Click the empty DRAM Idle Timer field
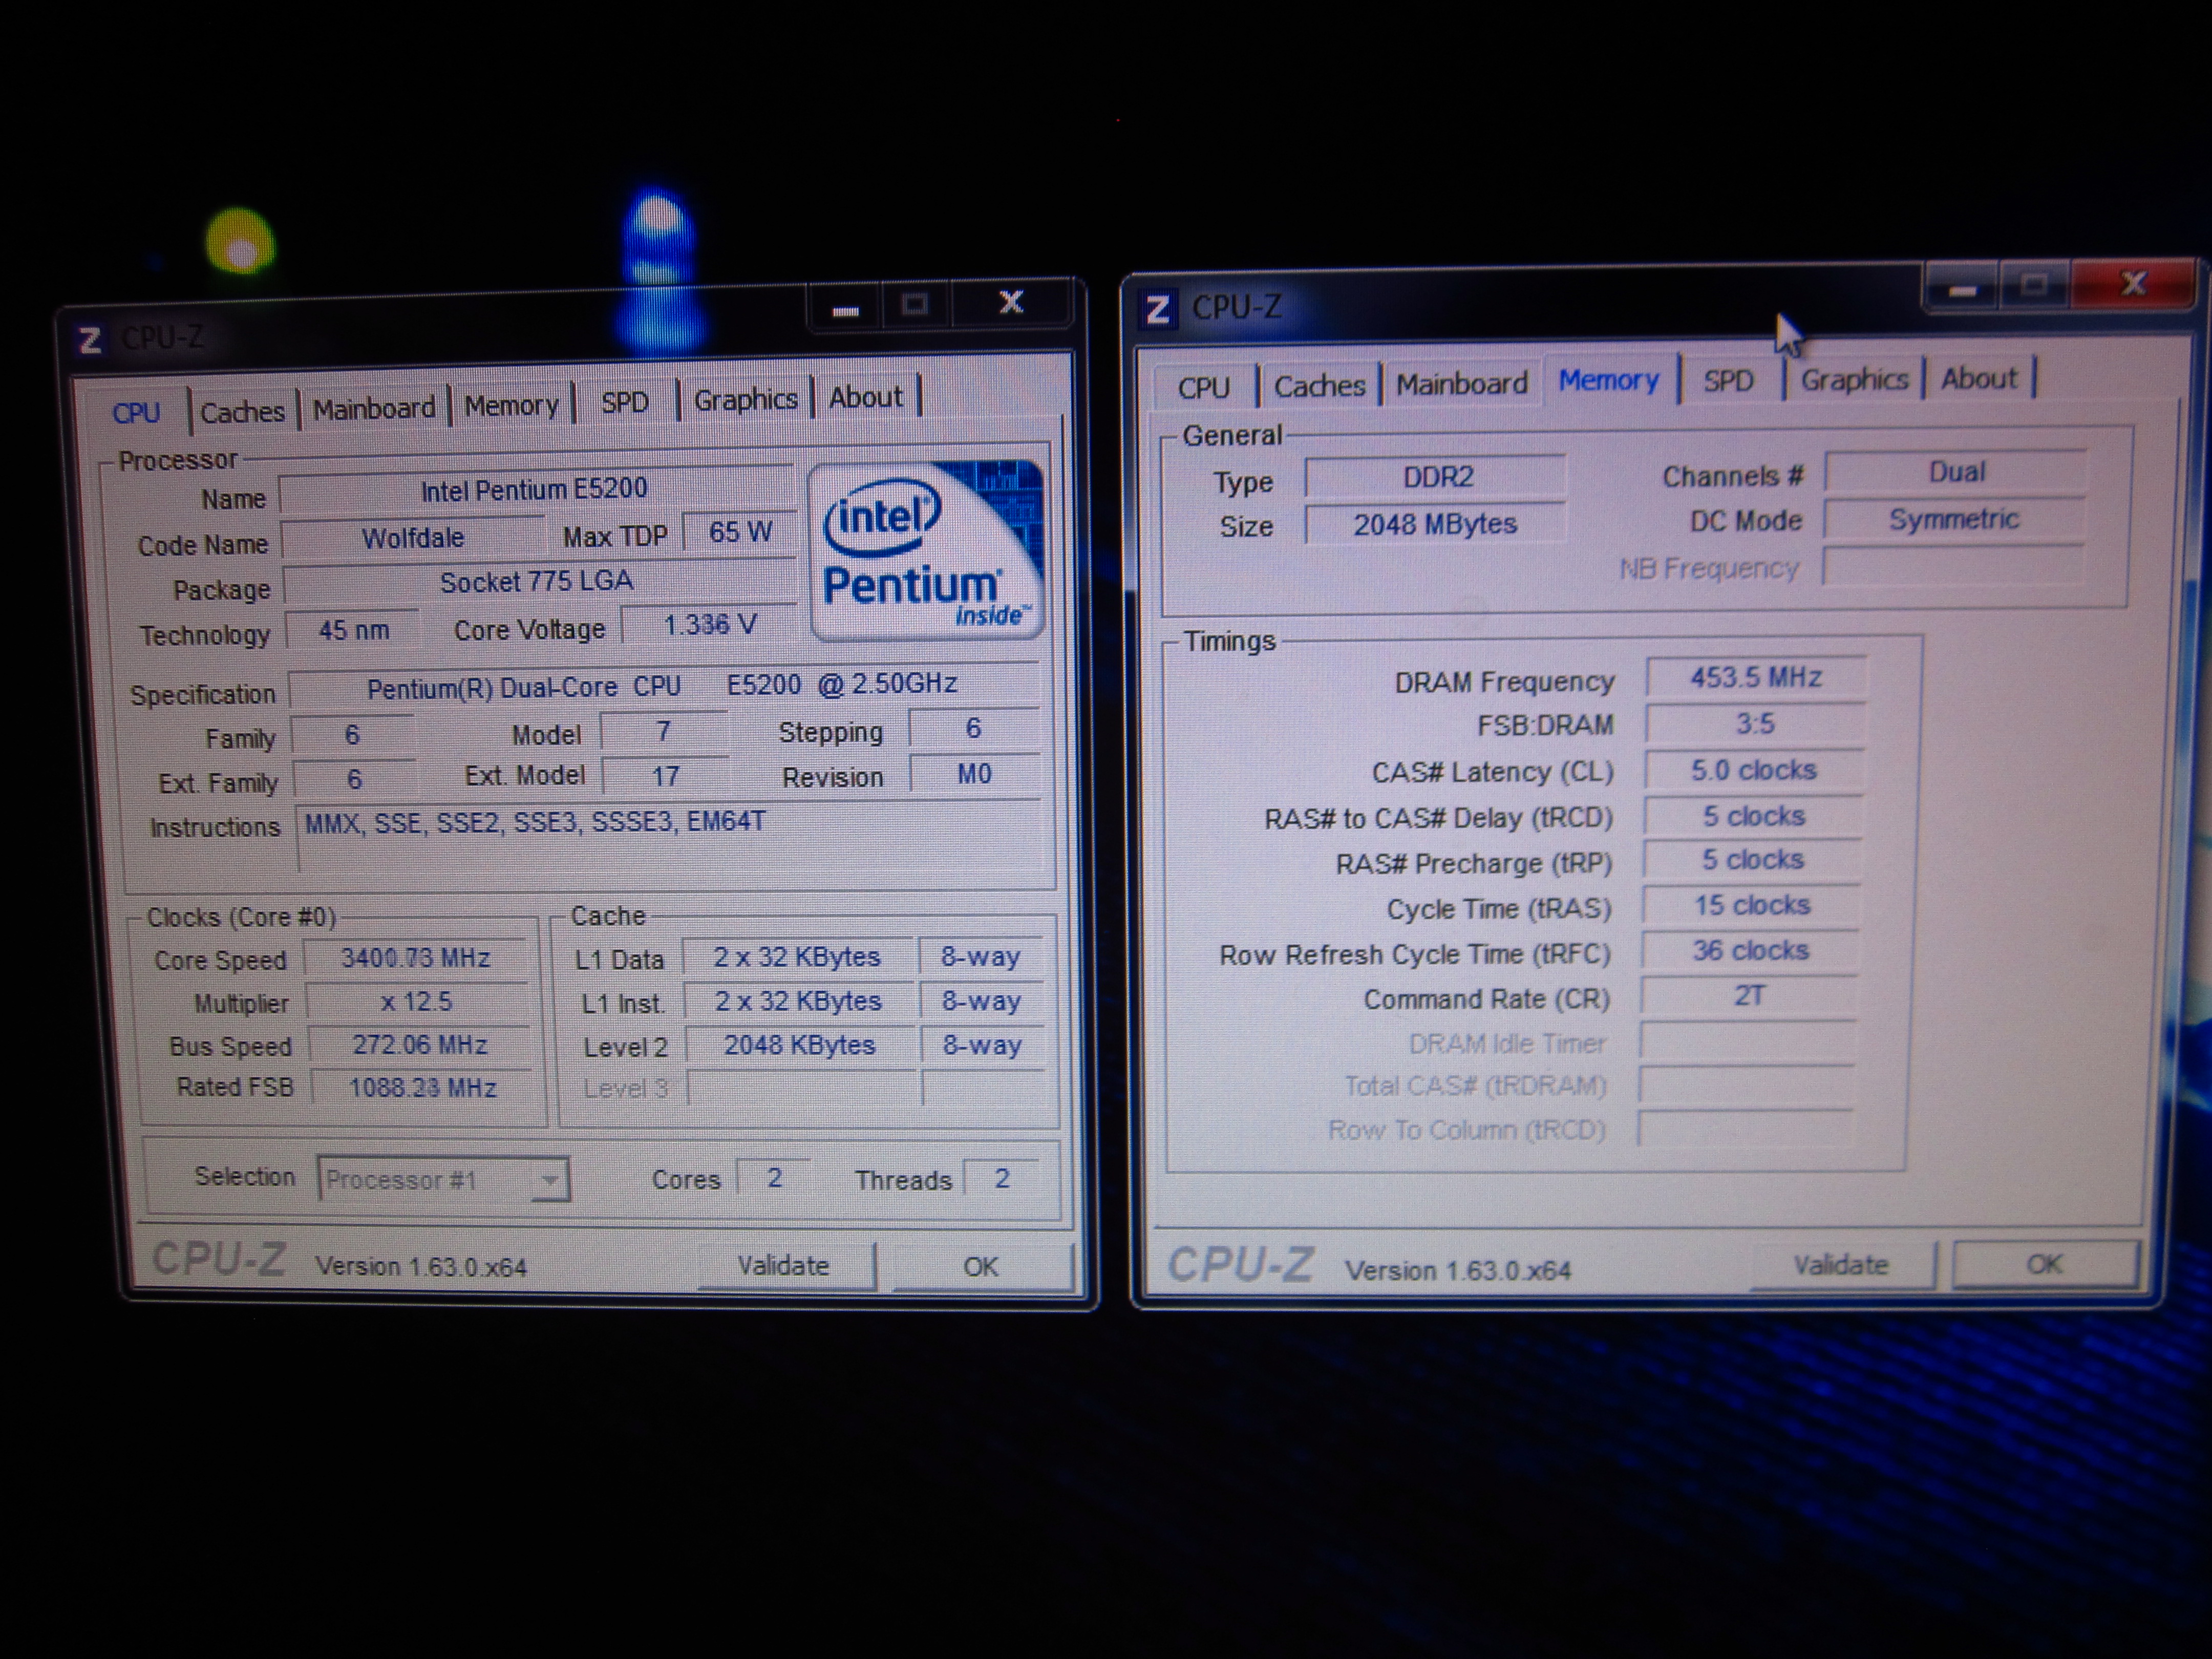The image size is (2212, 1659). tap(1747, 1042)
